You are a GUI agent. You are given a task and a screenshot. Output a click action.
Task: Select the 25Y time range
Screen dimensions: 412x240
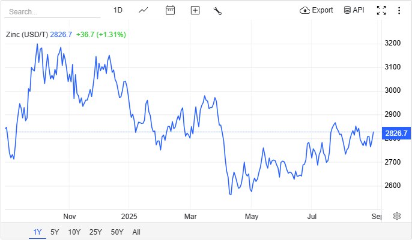coord(95,232)
